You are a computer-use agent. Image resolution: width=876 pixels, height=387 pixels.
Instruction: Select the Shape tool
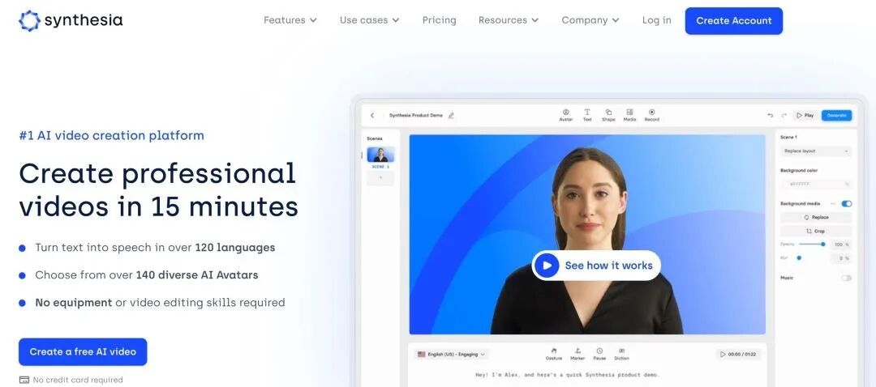pos(608,116)
